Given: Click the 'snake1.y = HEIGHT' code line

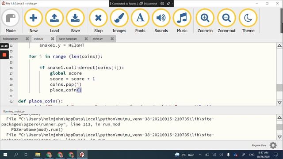Looking at the screenshot, I should [62, 45].
